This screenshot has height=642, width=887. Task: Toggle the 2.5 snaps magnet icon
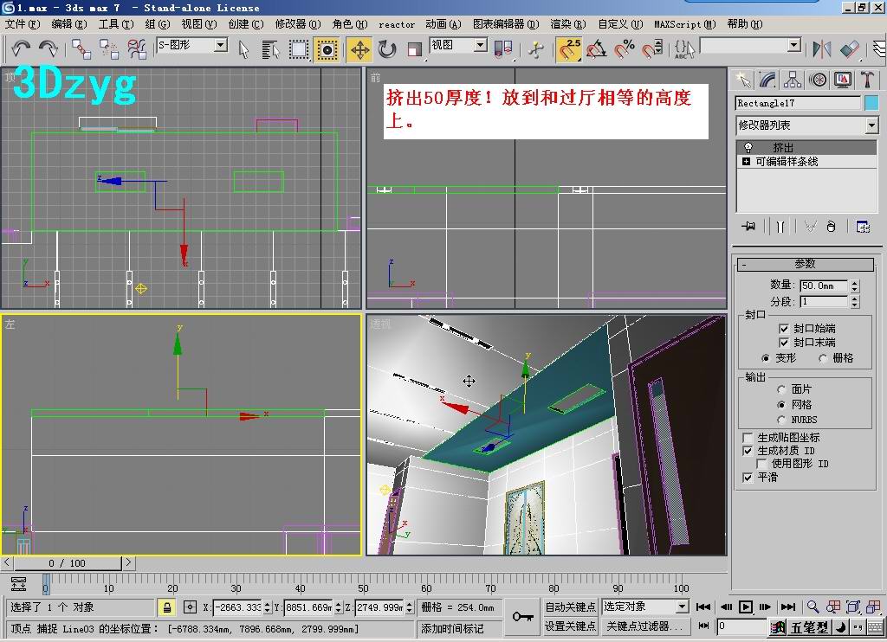(x=568, y=49)
